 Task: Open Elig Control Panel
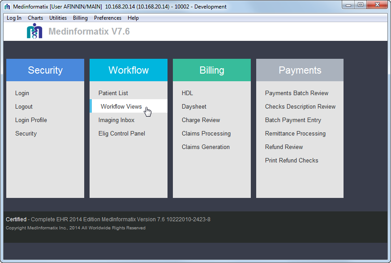click(x=122, y=134)
